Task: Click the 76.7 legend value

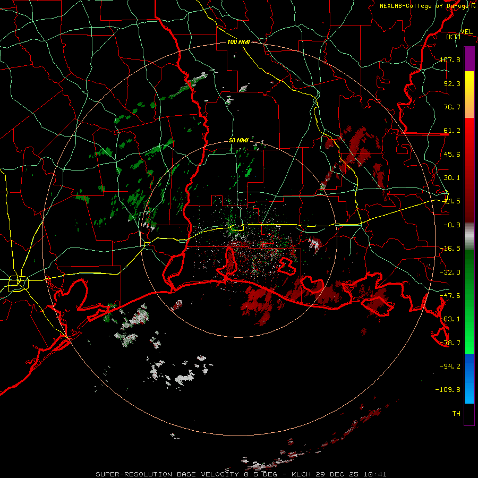Action: (x=452, y=107)
